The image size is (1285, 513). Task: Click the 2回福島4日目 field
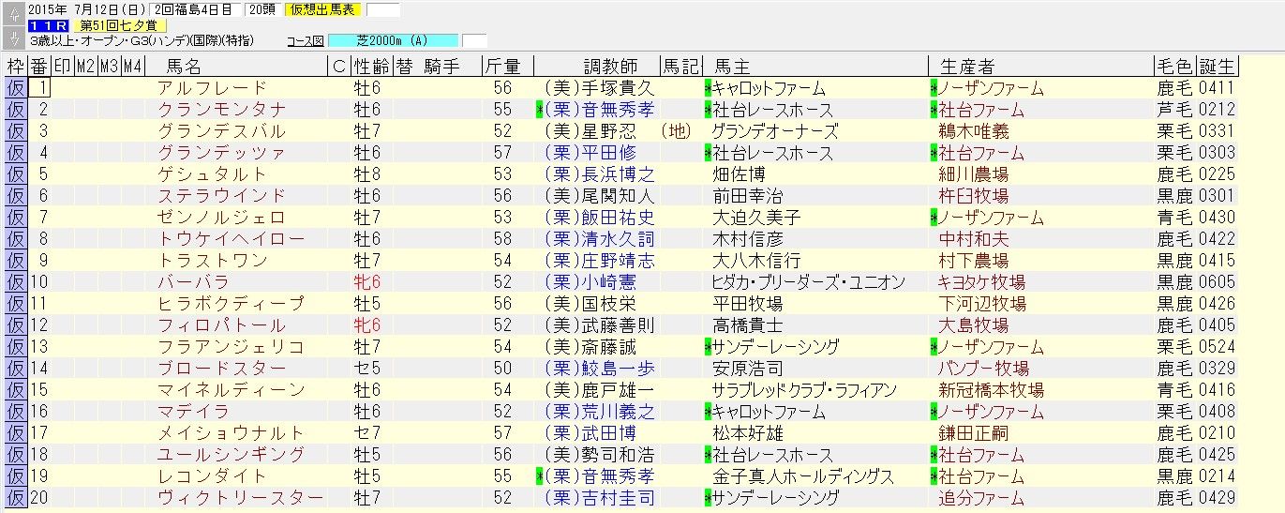[193, 10]
